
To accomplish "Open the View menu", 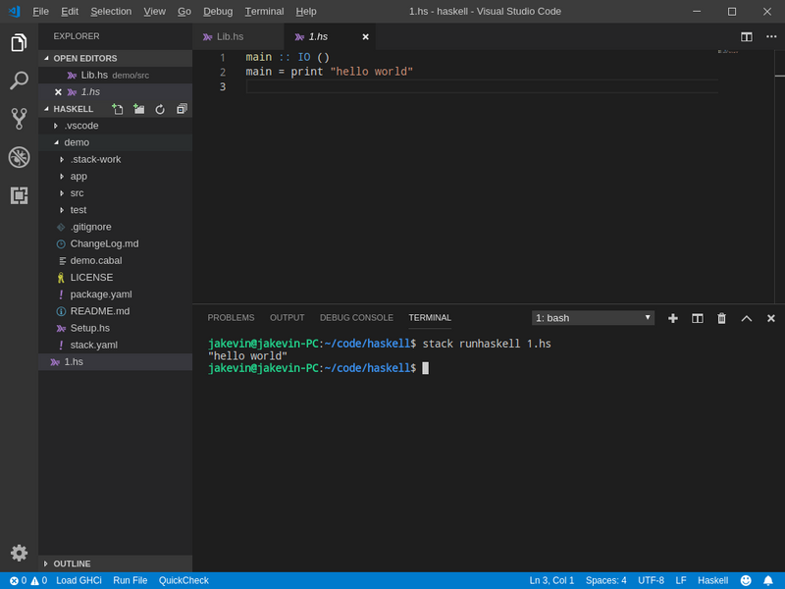I will click(x=155, y=11).
